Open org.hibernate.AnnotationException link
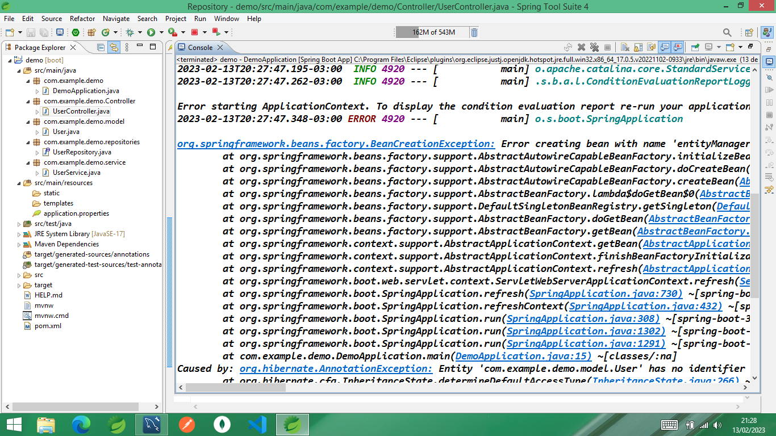The width and height of the screenshot is (776, 436). click(x=336, y=368)
